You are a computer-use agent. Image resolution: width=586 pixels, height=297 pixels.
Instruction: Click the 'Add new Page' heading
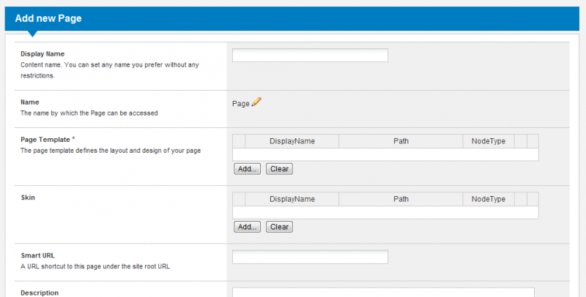click(48, 18)
